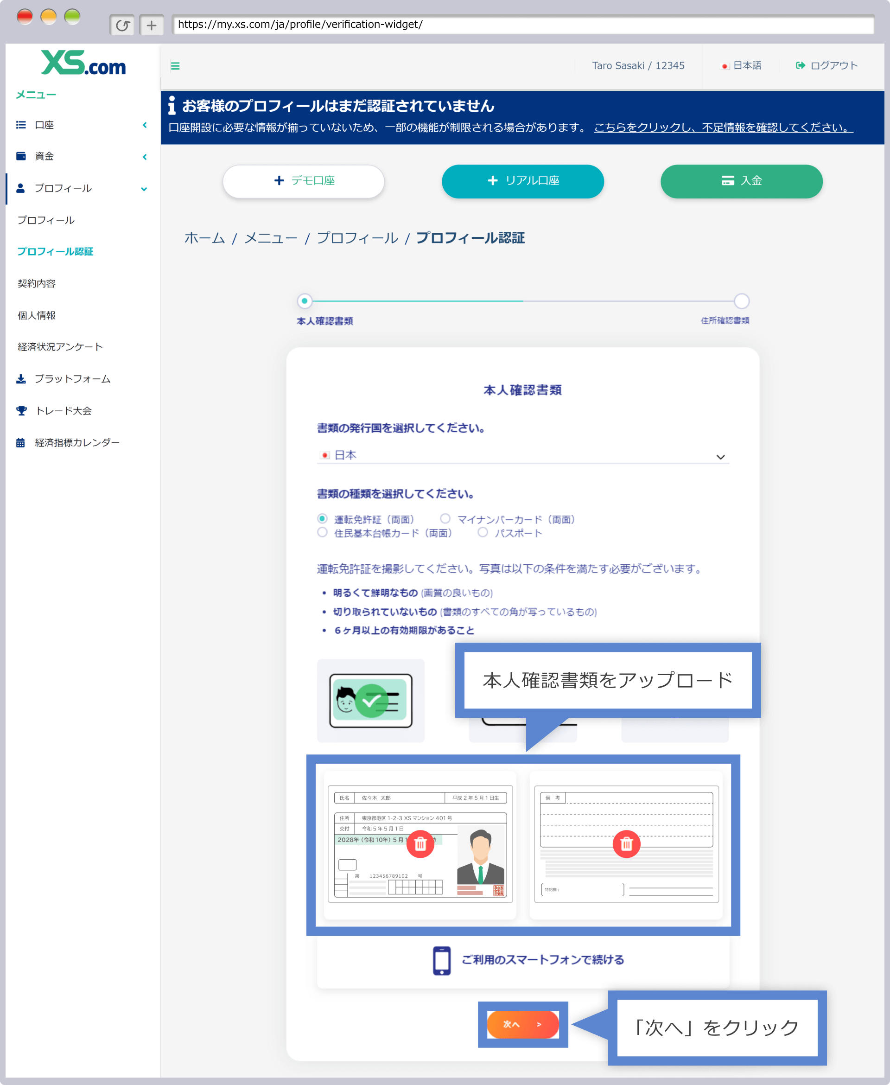This screenshot has width=890, height=1085.
Task: Expand the 資金 sidebar menu chevron
Action: pos(145,157)
